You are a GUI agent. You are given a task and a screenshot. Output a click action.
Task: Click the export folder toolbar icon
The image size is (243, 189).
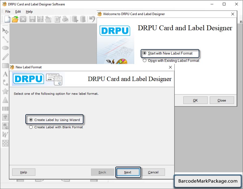pyautogui.click(x=48, y=19)
